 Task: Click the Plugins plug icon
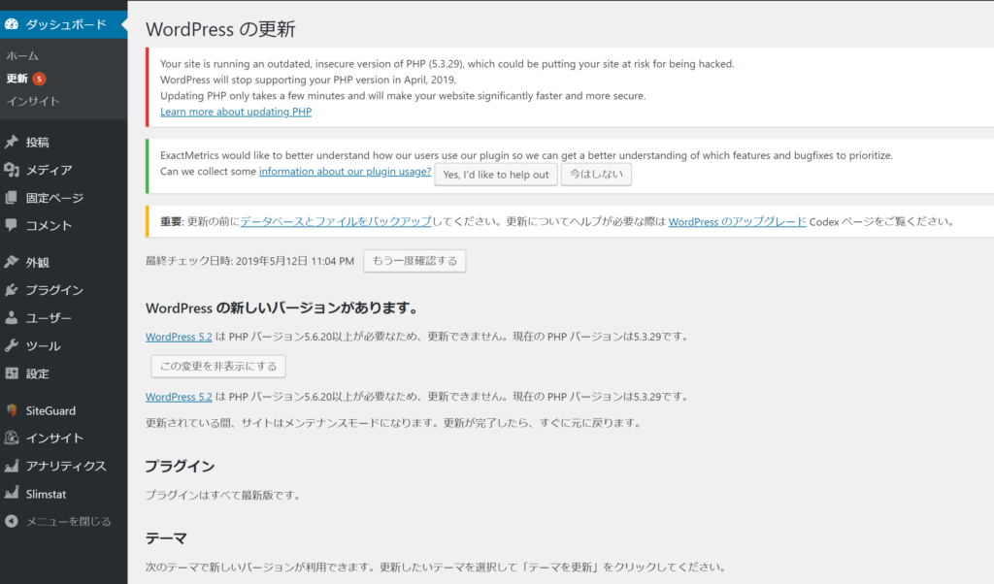(12, 290)
